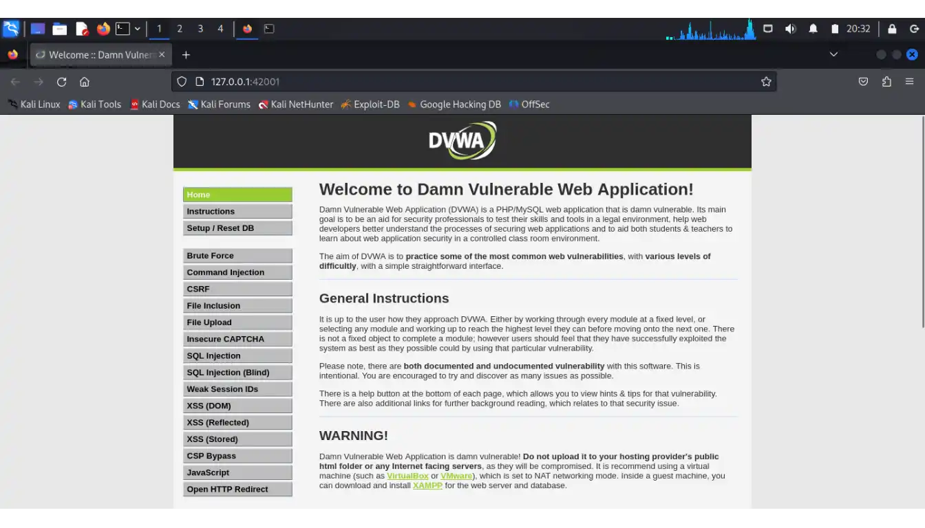The image size is (925, 528).
Task: Click the tracking protection shield icon
Action: click(182, 82)
